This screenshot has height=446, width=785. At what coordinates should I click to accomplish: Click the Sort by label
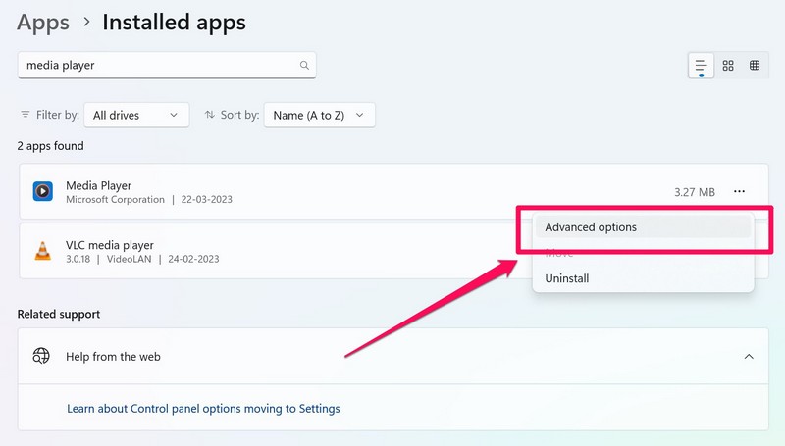[x=239, y=115]
